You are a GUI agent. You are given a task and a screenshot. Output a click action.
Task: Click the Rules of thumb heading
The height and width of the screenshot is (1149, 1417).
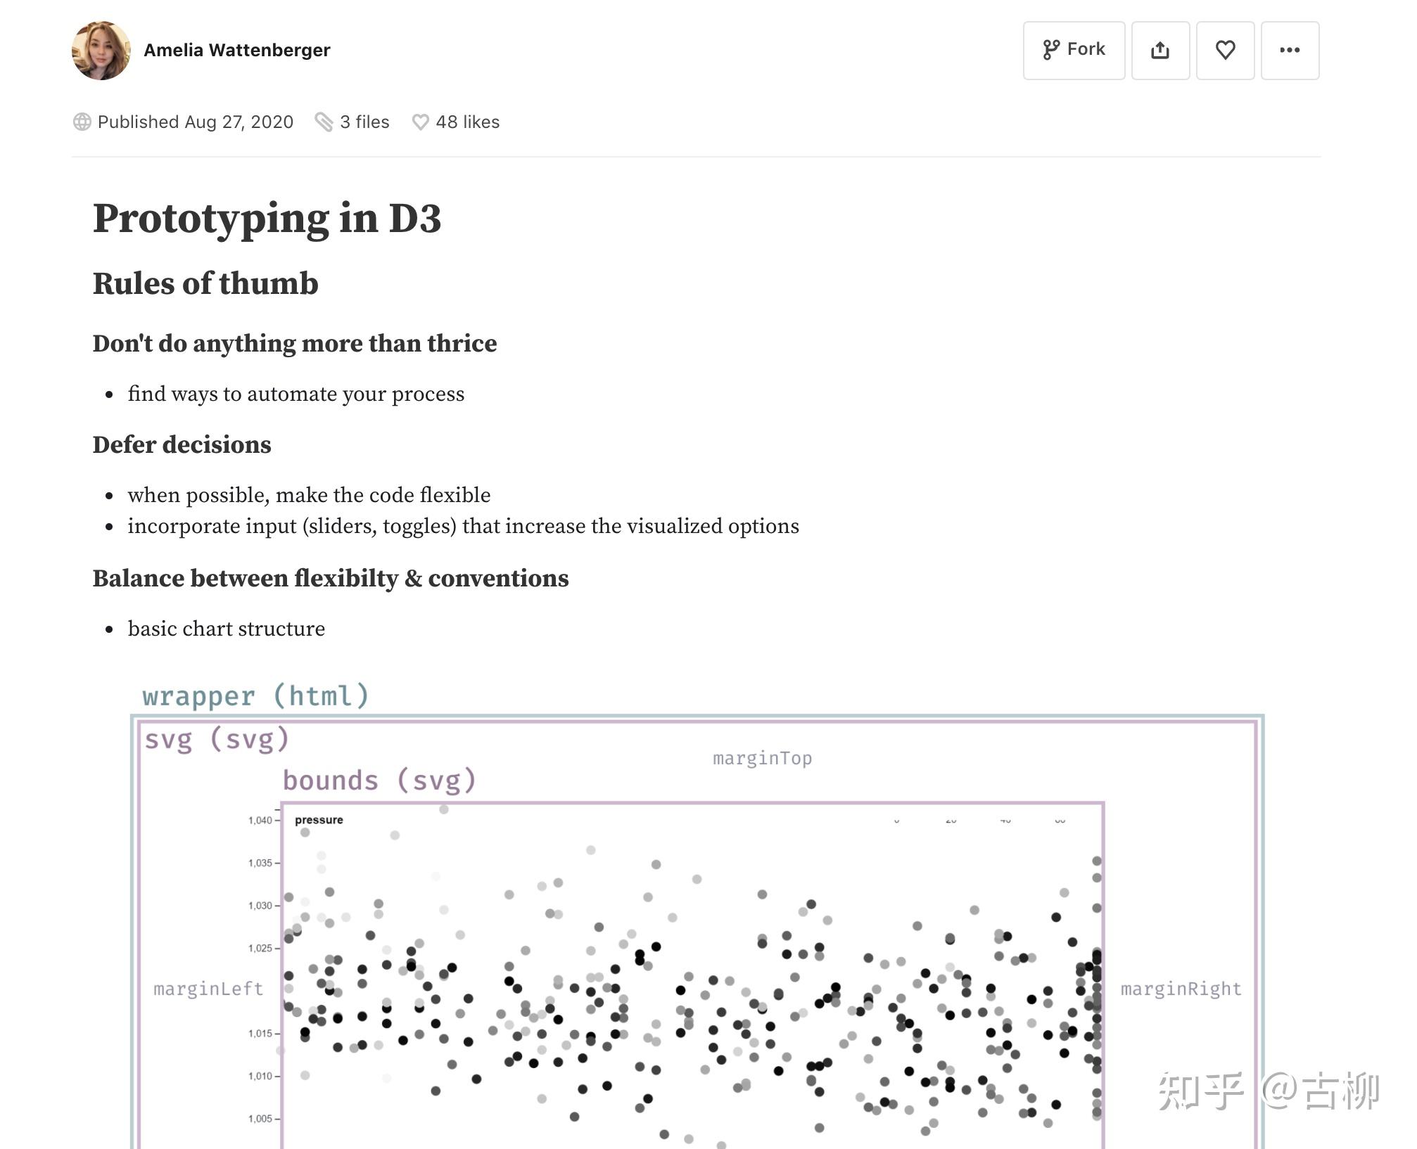(x=205, y=283)
